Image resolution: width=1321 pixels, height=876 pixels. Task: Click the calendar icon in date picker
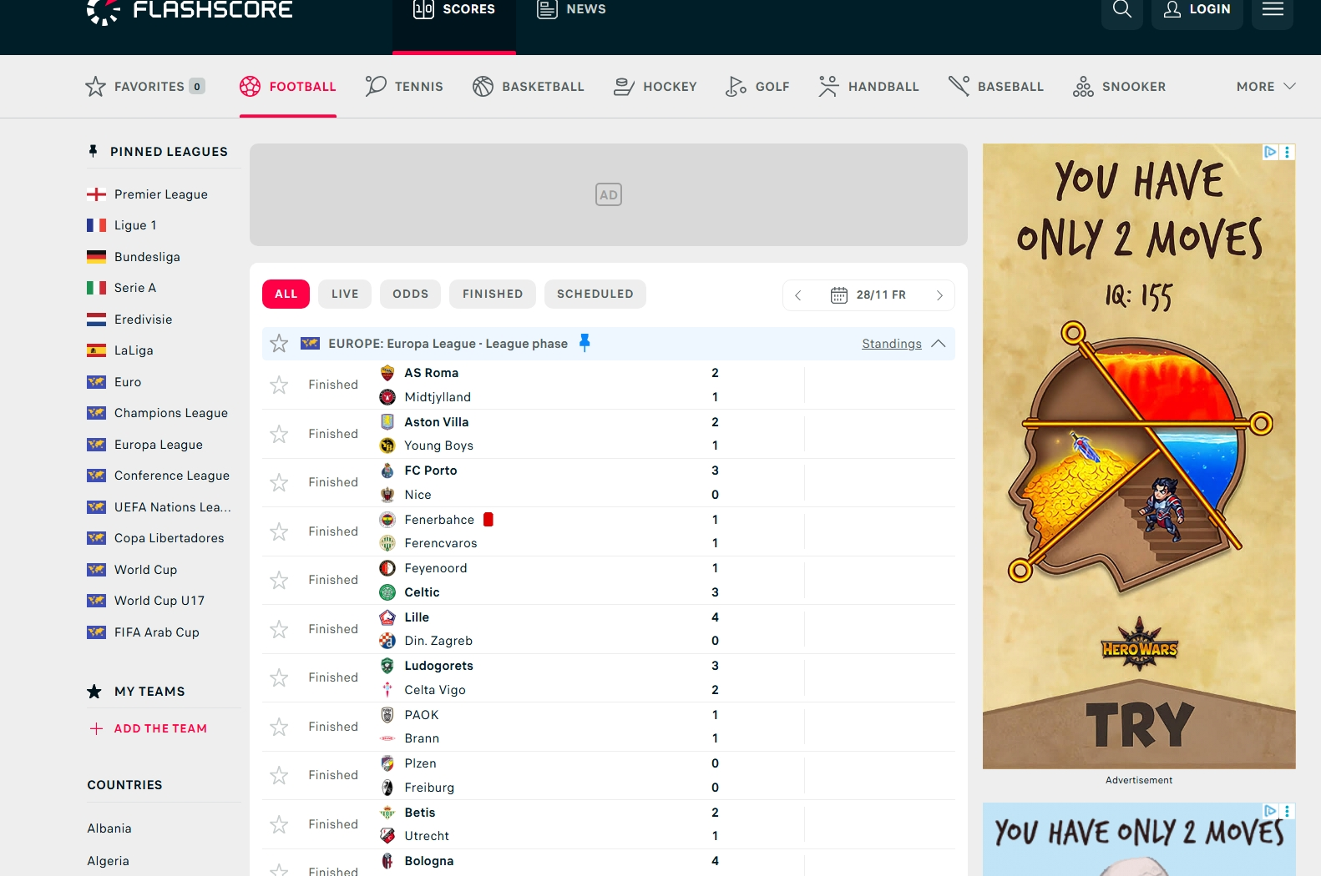(x=838, y=295)
